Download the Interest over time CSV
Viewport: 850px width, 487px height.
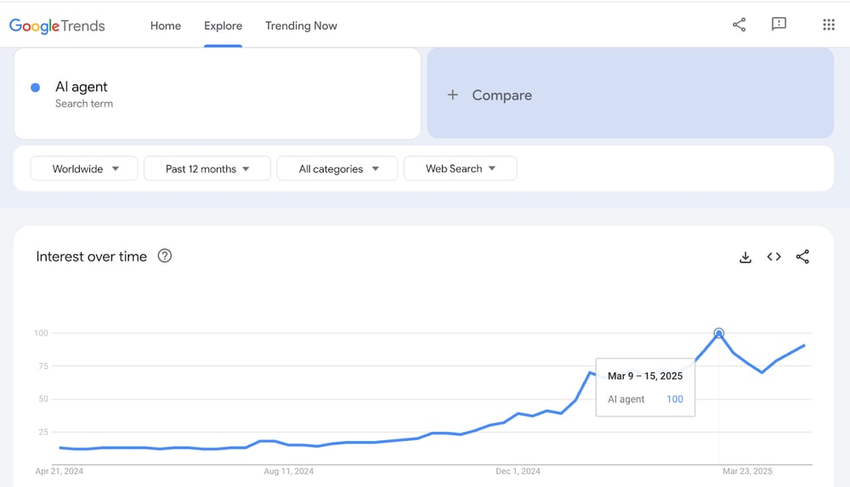tap(745, 257)
